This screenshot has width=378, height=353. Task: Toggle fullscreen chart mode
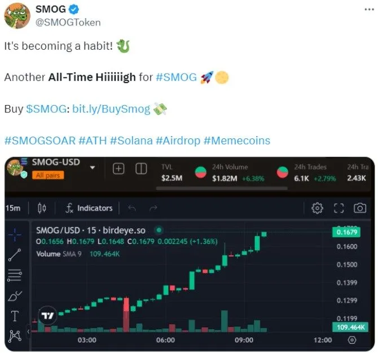(339, 208)
